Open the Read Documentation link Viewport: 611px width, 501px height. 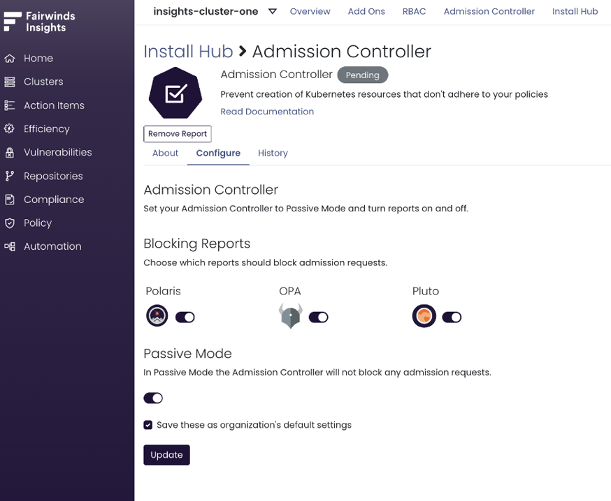tap(266, 111)
